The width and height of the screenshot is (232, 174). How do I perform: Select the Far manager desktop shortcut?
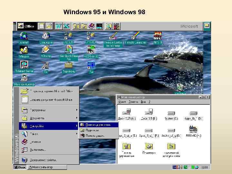(91, 67)
